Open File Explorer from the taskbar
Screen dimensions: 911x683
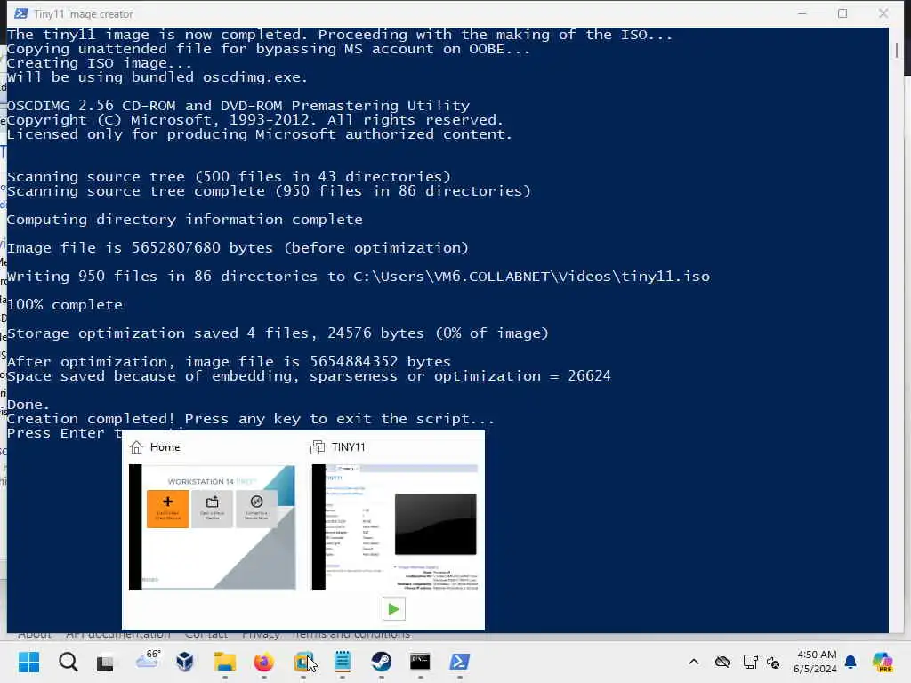point(225,662)
